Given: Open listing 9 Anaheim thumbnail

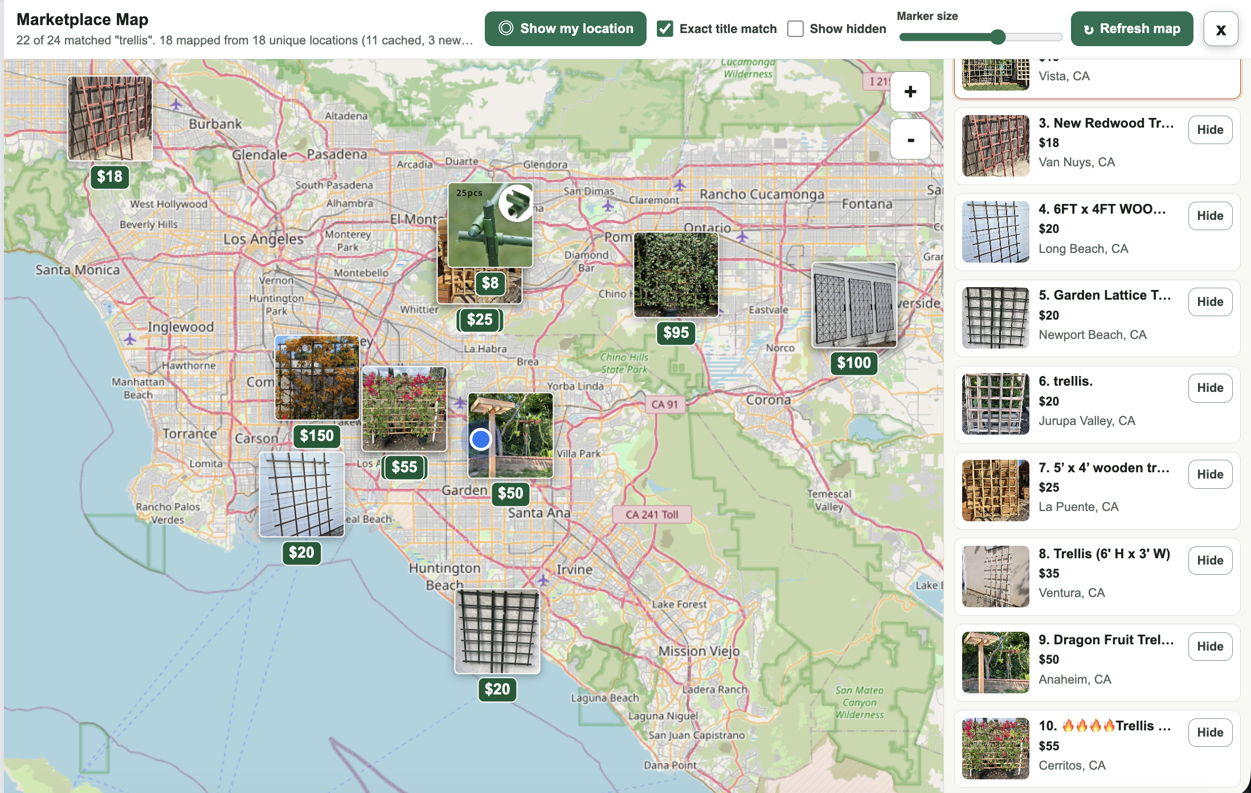Looking at the screenshot, I should point(996,663).
